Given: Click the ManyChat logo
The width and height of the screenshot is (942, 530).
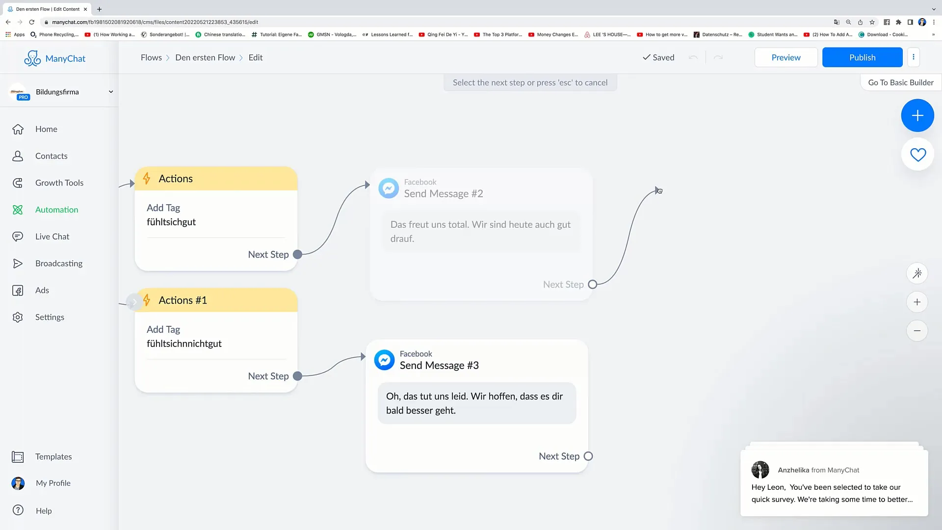Looking at the screenshot, I should [x=54, y=58].
